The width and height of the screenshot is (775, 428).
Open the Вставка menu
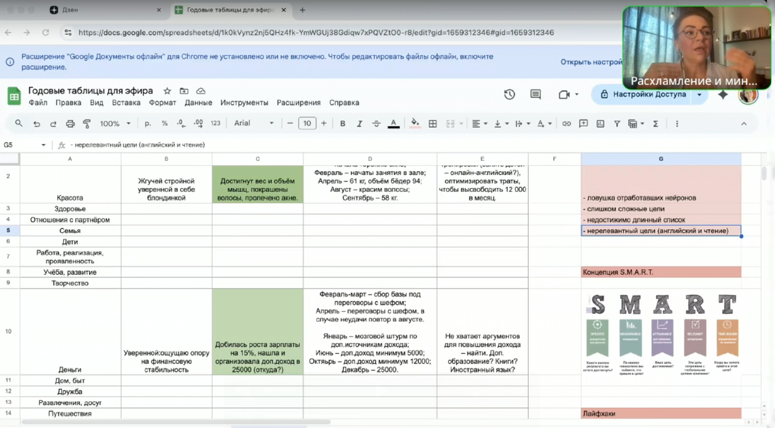pyautogui.click(x=126, y=103)
